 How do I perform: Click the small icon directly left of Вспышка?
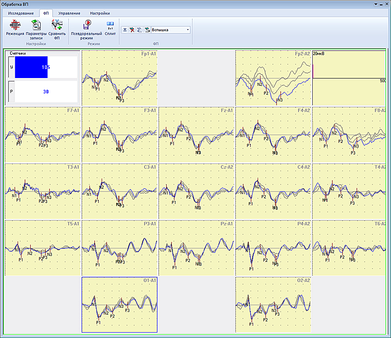(147, 30)
